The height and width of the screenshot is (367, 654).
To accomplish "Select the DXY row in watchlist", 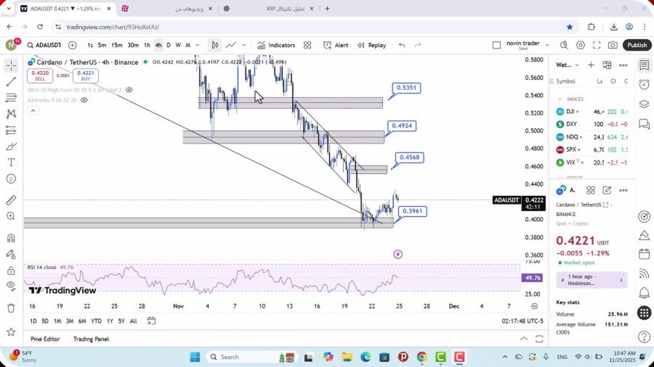I will [x=592, y=124].
